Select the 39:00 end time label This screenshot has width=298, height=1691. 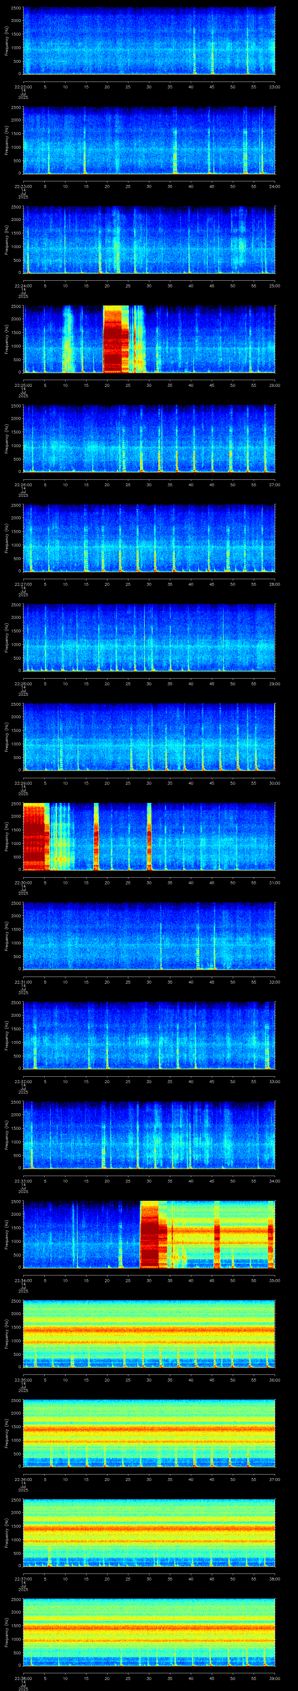click(x=274, y=1678)
